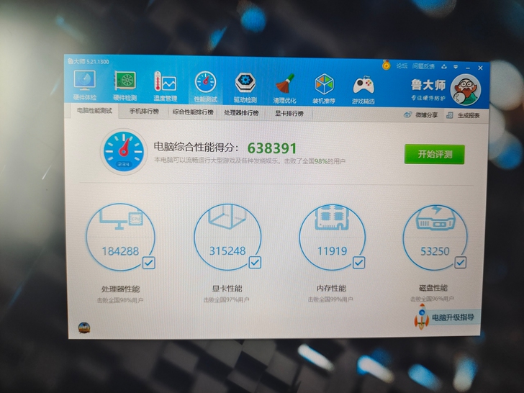Switch to 综合性能排行榜 tab
Viewport: 524px width, 393px height.
[x=193, y=112]
